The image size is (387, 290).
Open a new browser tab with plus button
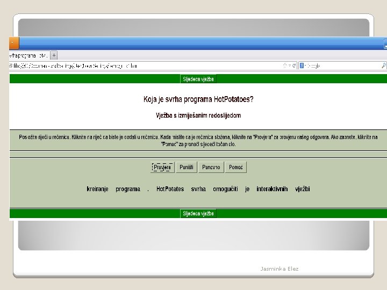[54, 55]
